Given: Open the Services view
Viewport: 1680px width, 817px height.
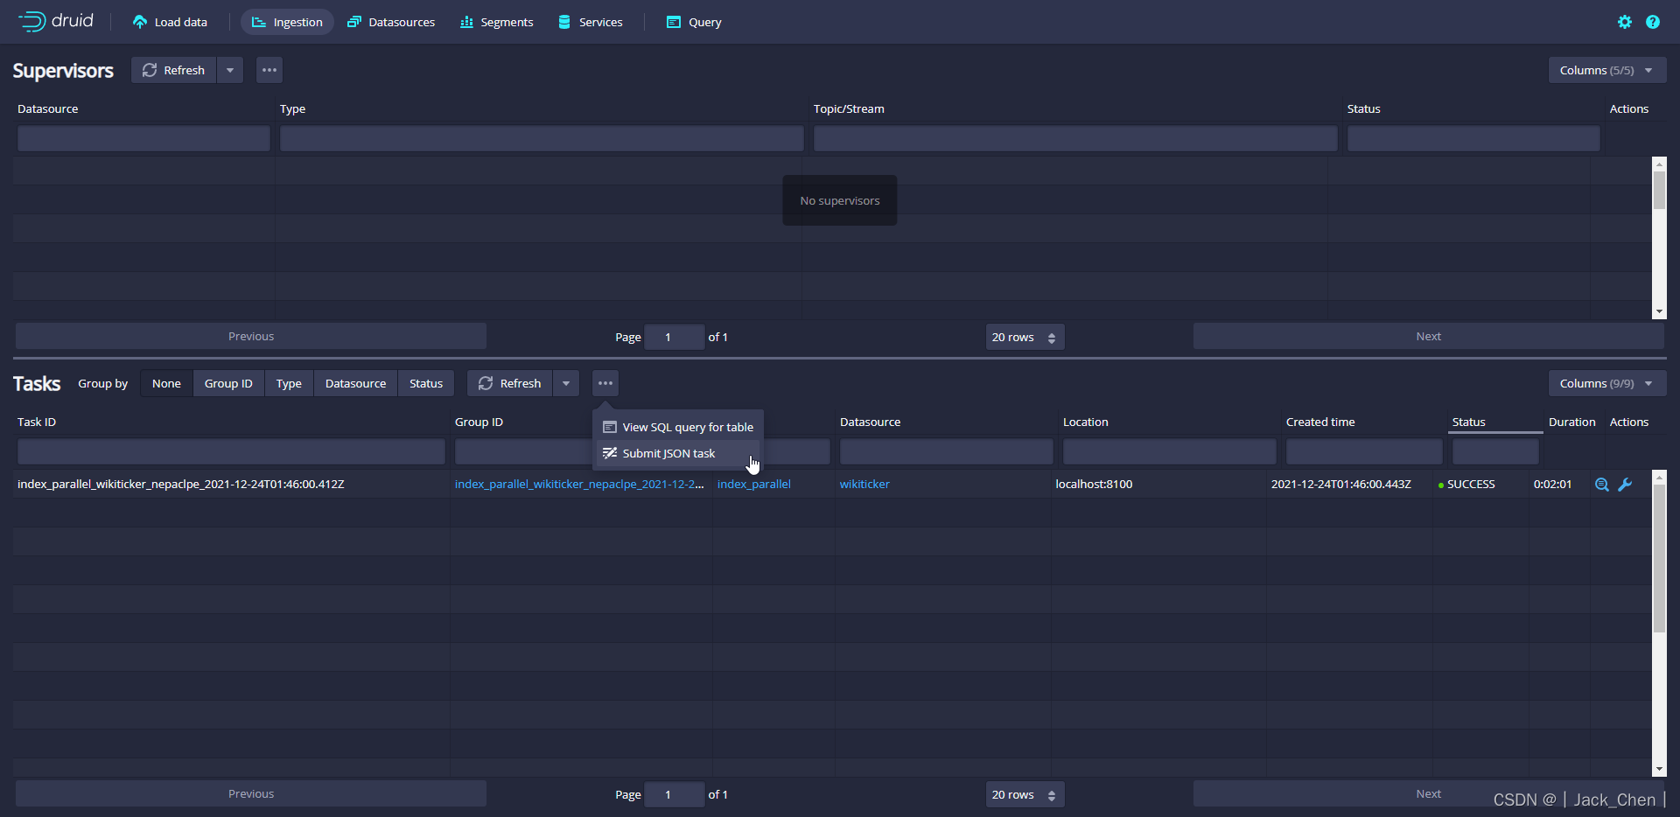Looking at the screenshot, I should point(591,22).
